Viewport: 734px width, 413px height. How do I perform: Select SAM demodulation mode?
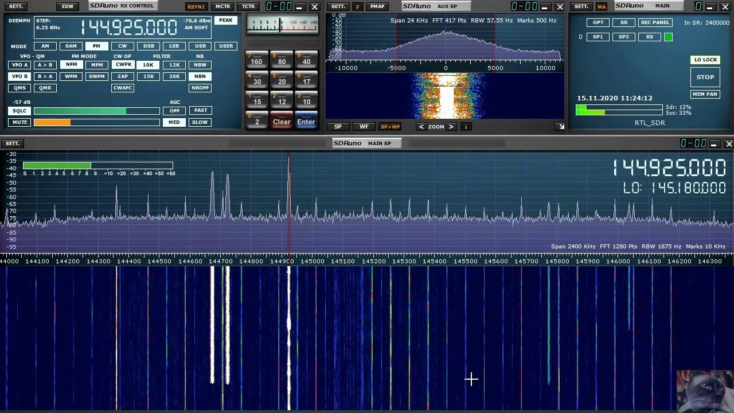click(71, 46)
